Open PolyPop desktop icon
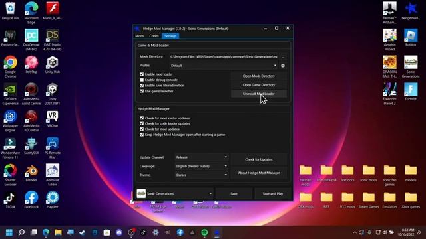The height and width of the screenshot is (239, 426). (31, 65)
